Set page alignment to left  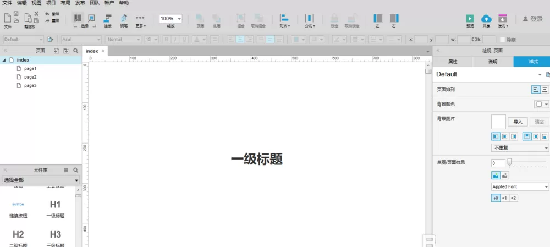point(536,90)
